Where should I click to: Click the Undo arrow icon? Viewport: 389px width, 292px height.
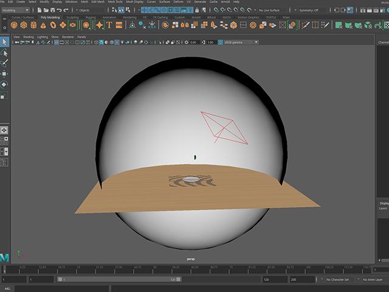[x=59, y=10]
